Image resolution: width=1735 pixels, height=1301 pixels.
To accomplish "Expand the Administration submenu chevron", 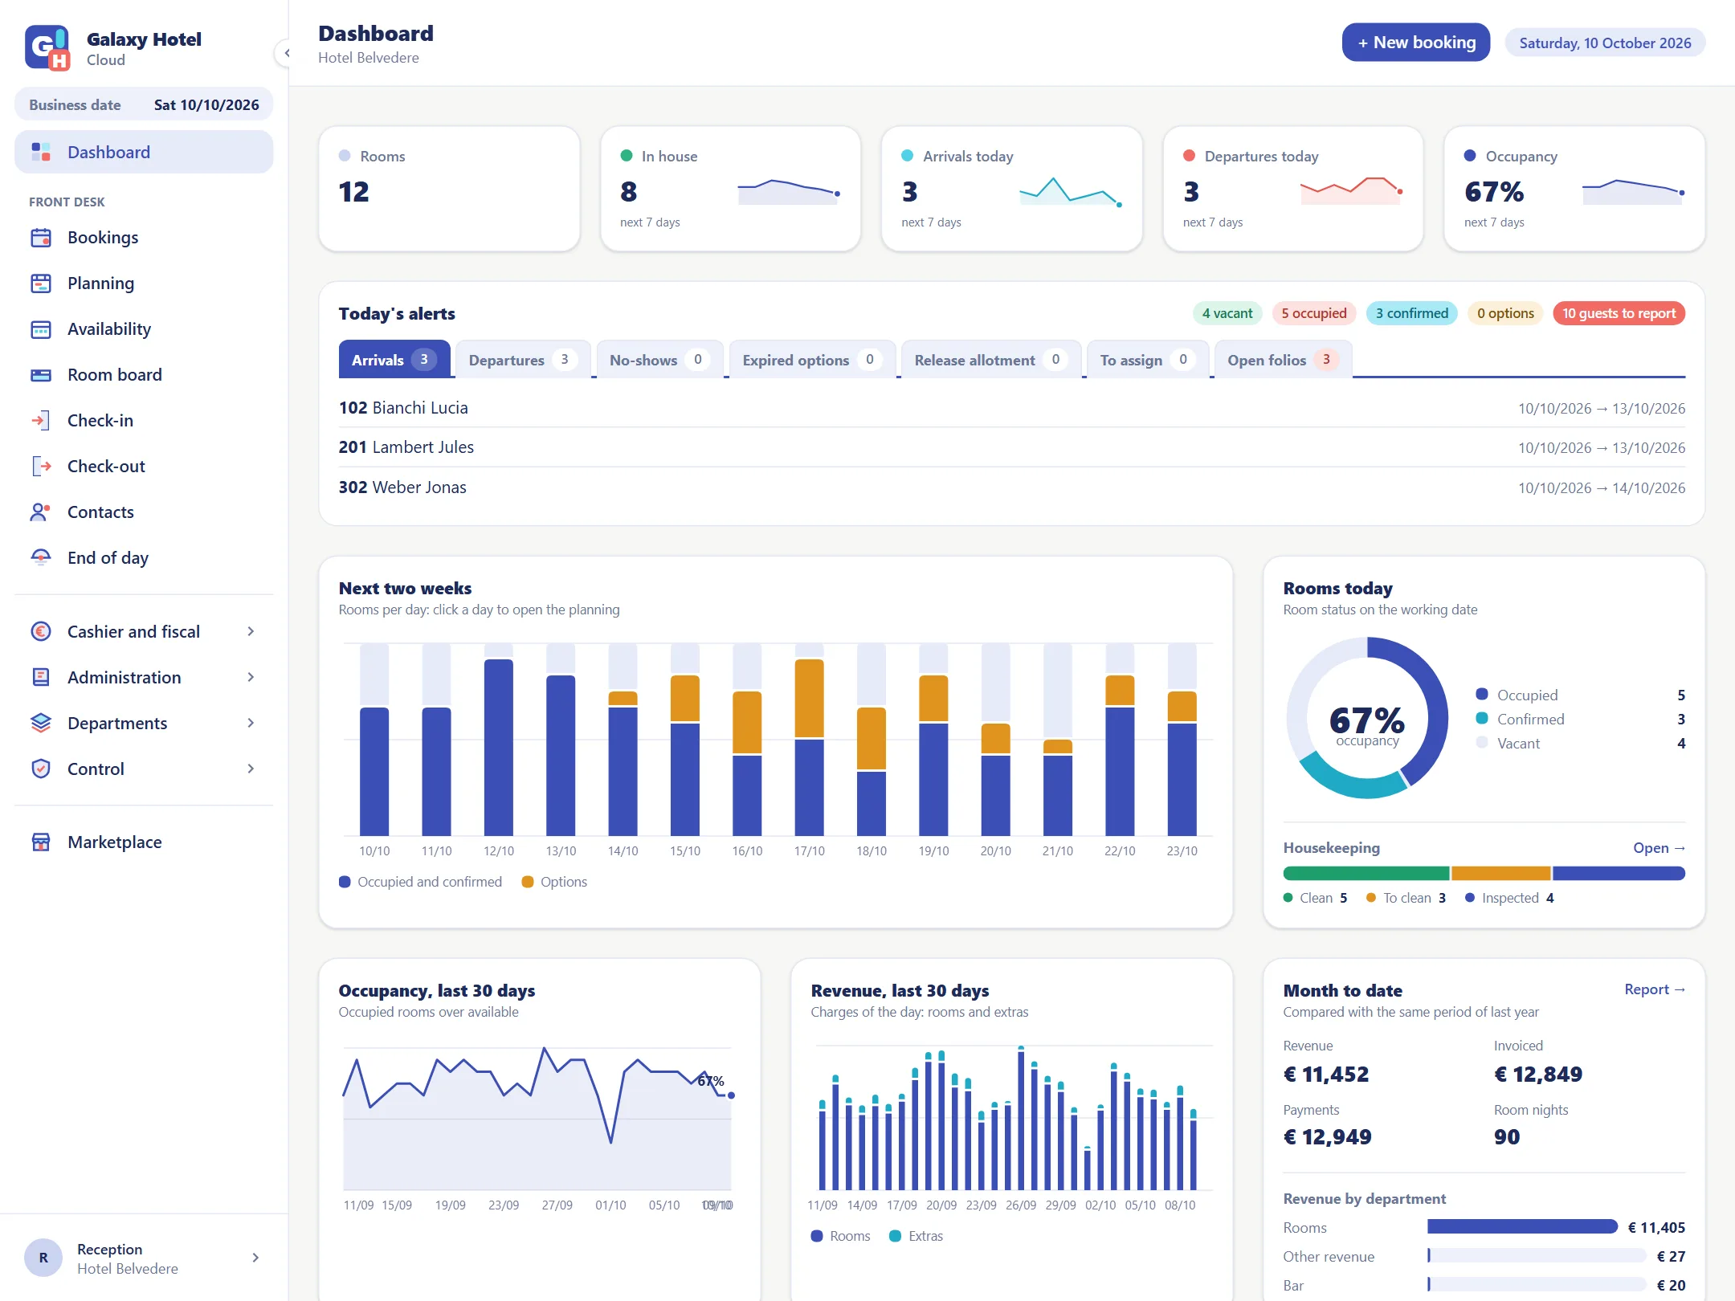I will tap(251, 678).
